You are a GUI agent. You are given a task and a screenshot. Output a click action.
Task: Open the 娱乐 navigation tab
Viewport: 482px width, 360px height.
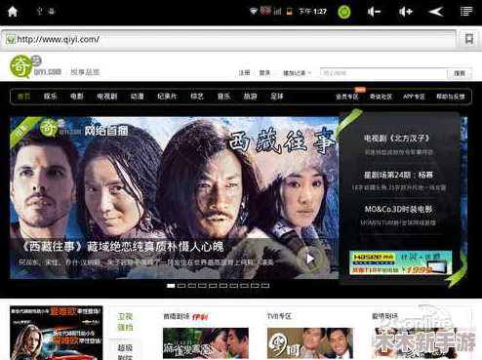point(50,97)
